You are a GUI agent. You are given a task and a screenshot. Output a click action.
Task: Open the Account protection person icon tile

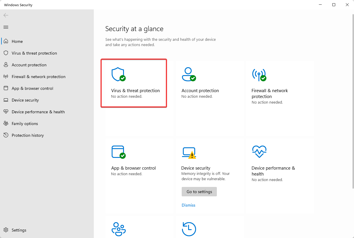(x=188, y=75)
